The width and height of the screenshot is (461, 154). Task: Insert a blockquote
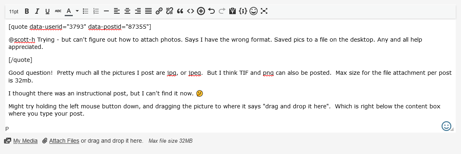[x=180, y=11]
